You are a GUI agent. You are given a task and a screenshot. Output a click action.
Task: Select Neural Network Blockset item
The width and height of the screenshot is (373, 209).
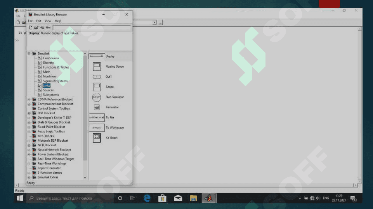click(54, 150)
